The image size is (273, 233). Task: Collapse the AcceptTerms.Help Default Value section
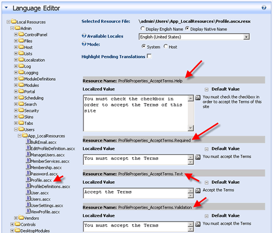click(206, 89)
